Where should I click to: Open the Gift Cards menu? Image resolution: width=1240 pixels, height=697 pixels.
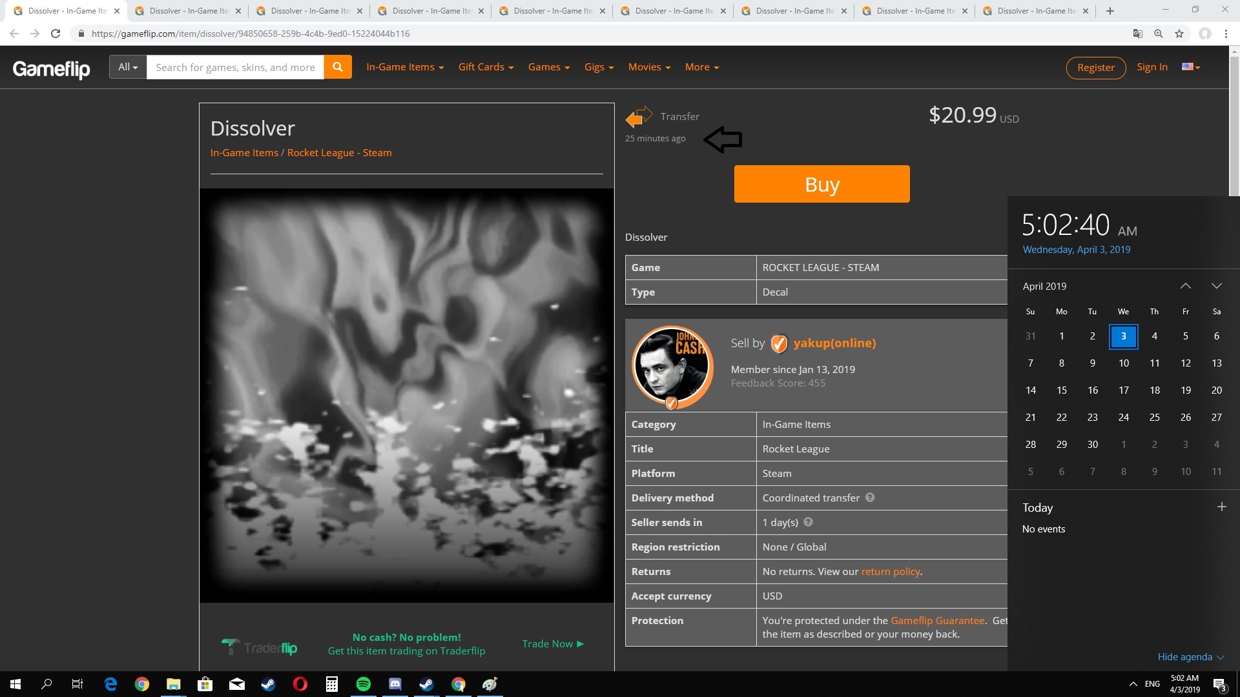click(486, 67)
